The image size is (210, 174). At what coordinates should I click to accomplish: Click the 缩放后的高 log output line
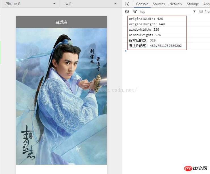[155, 46]
